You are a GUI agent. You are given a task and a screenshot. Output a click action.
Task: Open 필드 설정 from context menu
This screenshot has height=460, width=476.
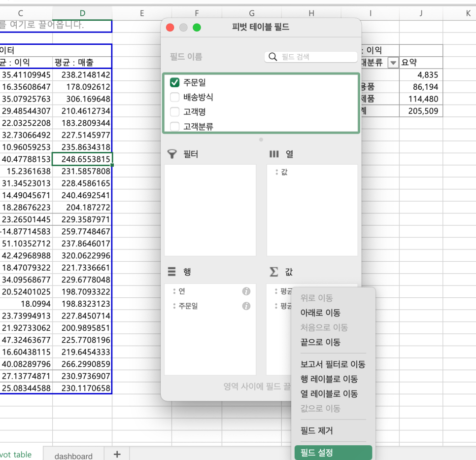pos(333,453)
